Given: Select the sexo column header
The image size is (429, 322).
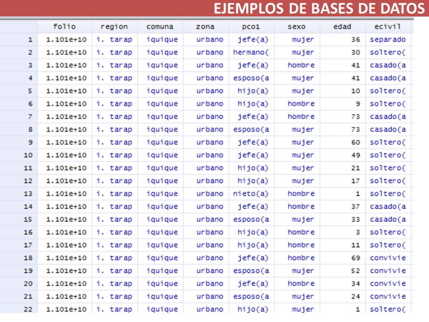Looking at the screenshot, I should point(297,26).
